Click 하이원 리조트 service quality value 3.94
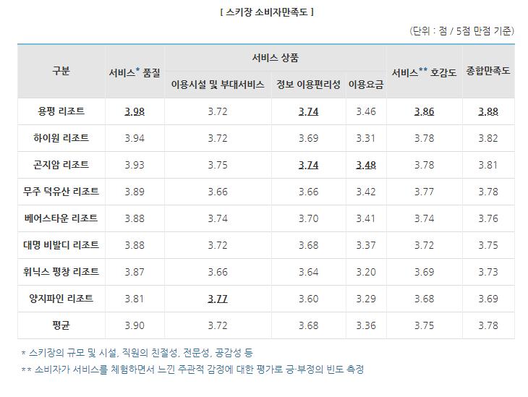This screenshot has height=397, width=528. tap(135, 138)
